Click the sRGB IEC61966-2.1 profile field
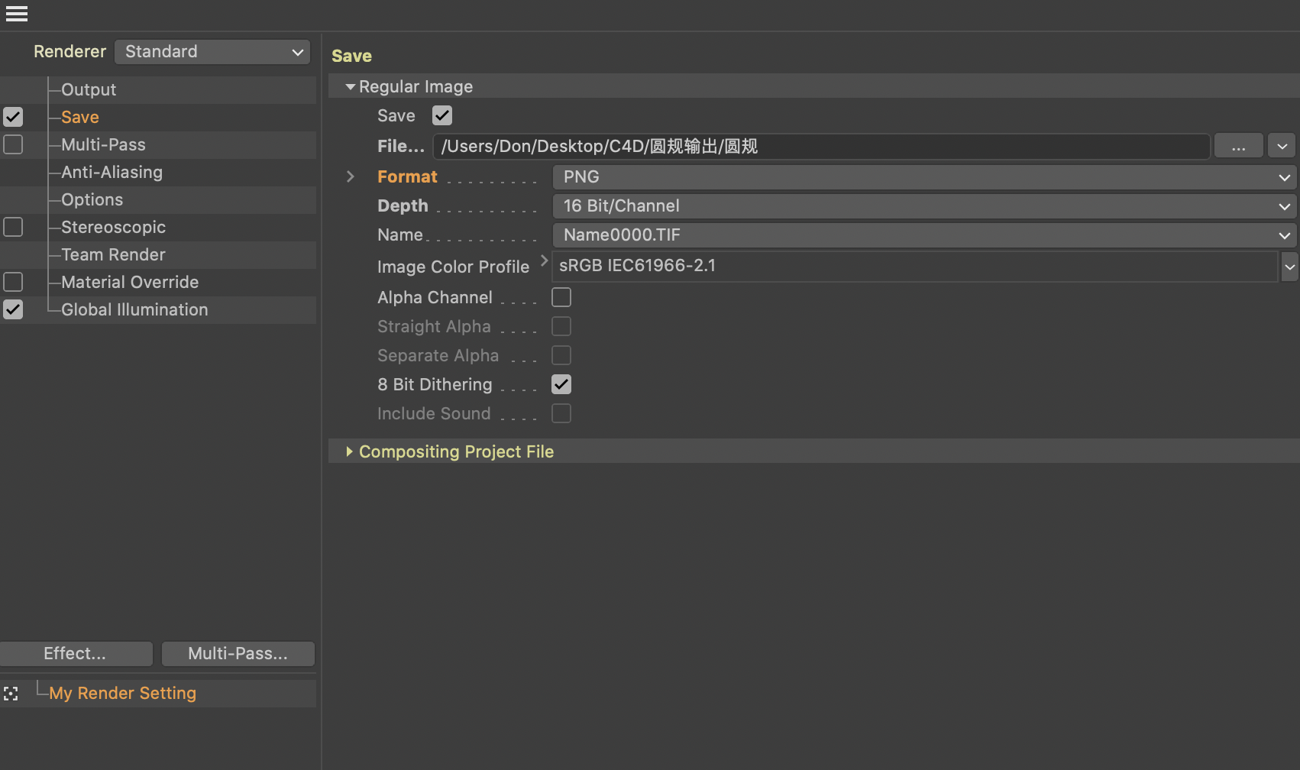 pyautogui.click(x=914, y=267)
